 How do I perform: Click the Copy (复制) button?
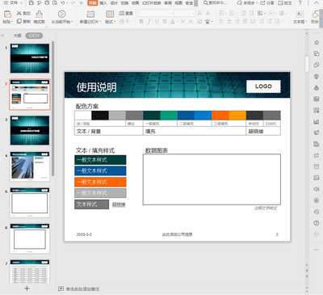[x=23, y=21]
